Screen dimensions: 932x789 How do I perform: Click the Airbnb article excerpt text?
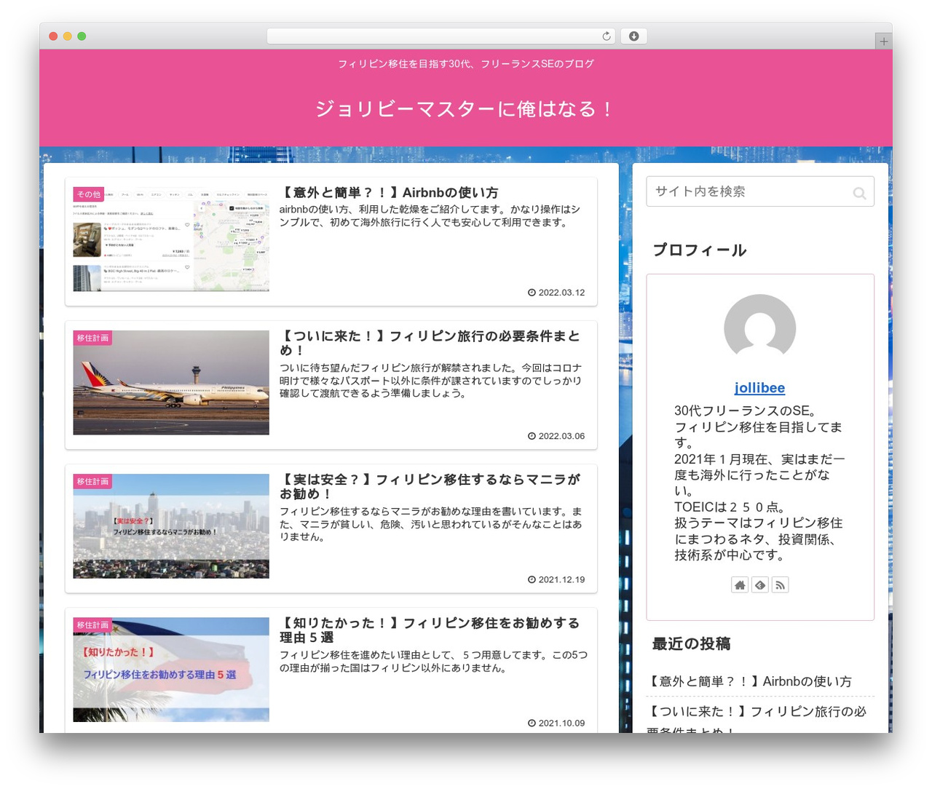click(430, 215)
